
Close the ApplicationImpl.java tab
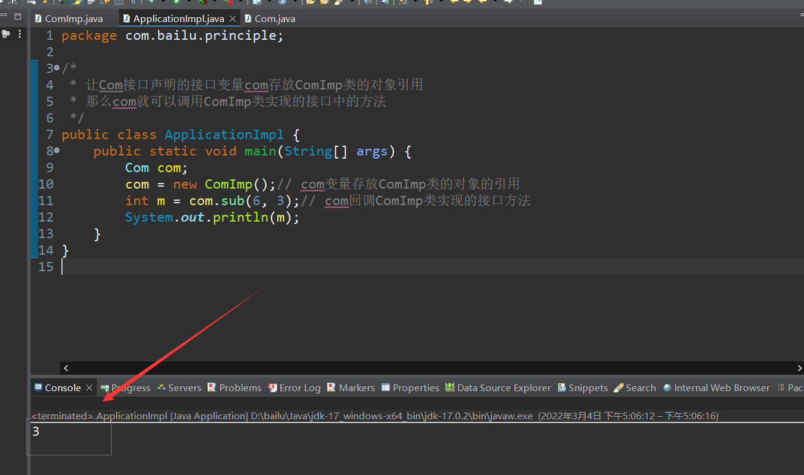[232, 19]
